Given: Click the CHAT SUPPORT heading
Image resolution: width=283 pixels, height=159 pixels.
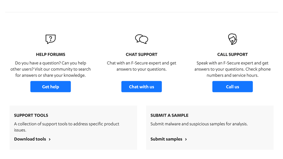Looking at the screenshot, I should (141, 54).
